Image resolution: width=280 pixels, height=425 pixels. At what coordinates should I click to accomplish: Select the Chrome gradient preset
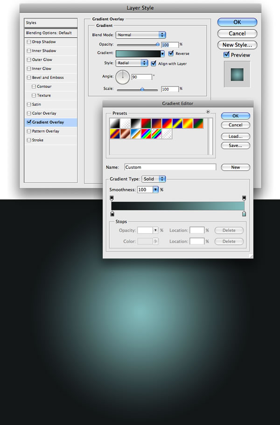coord(136,134)
